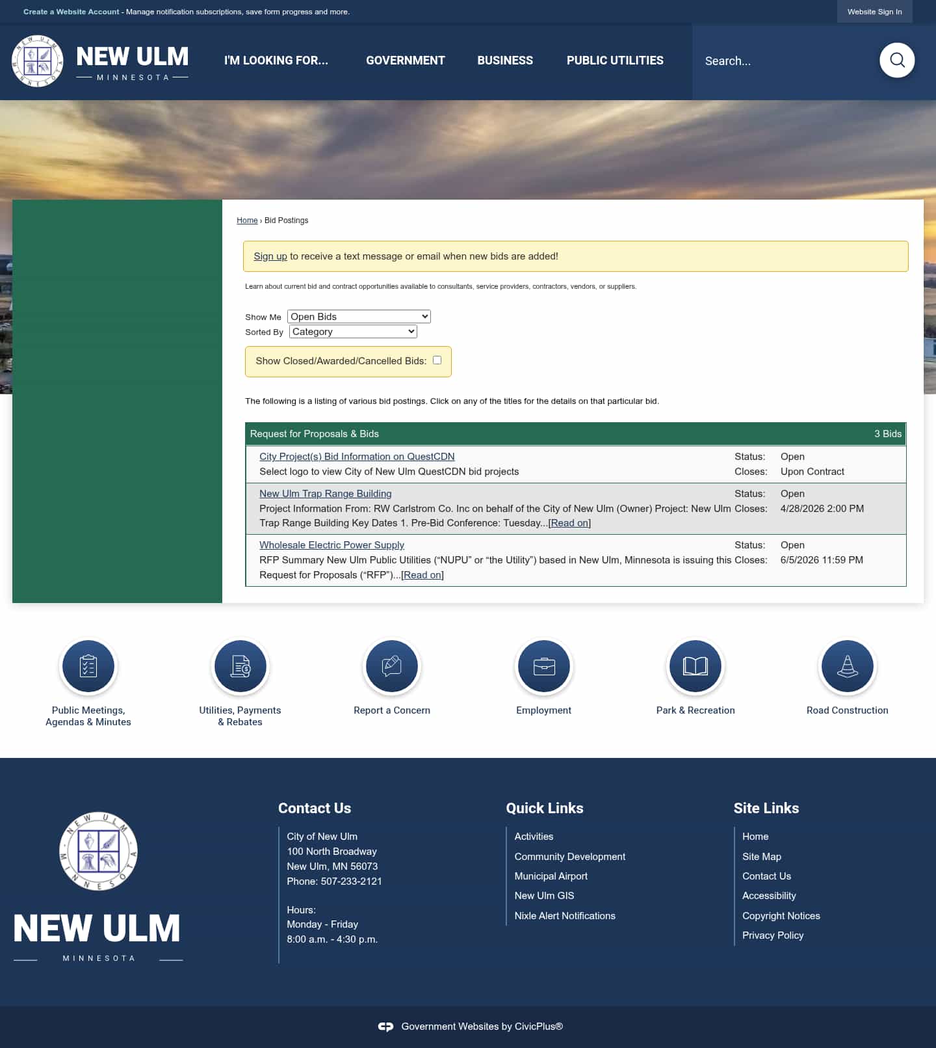Open the Show Me dropdown
The image size is (936, 1048).
[x=359, y=317]
